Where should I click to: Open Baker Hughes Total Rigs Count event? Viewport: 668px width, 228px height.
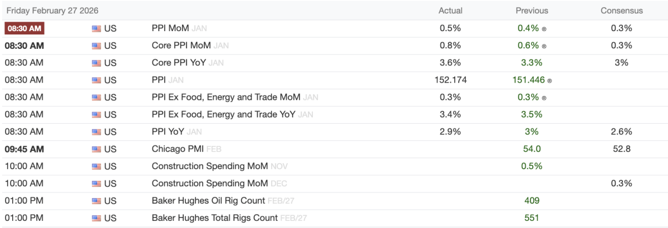pyautogui.click(x=215, y=218)
